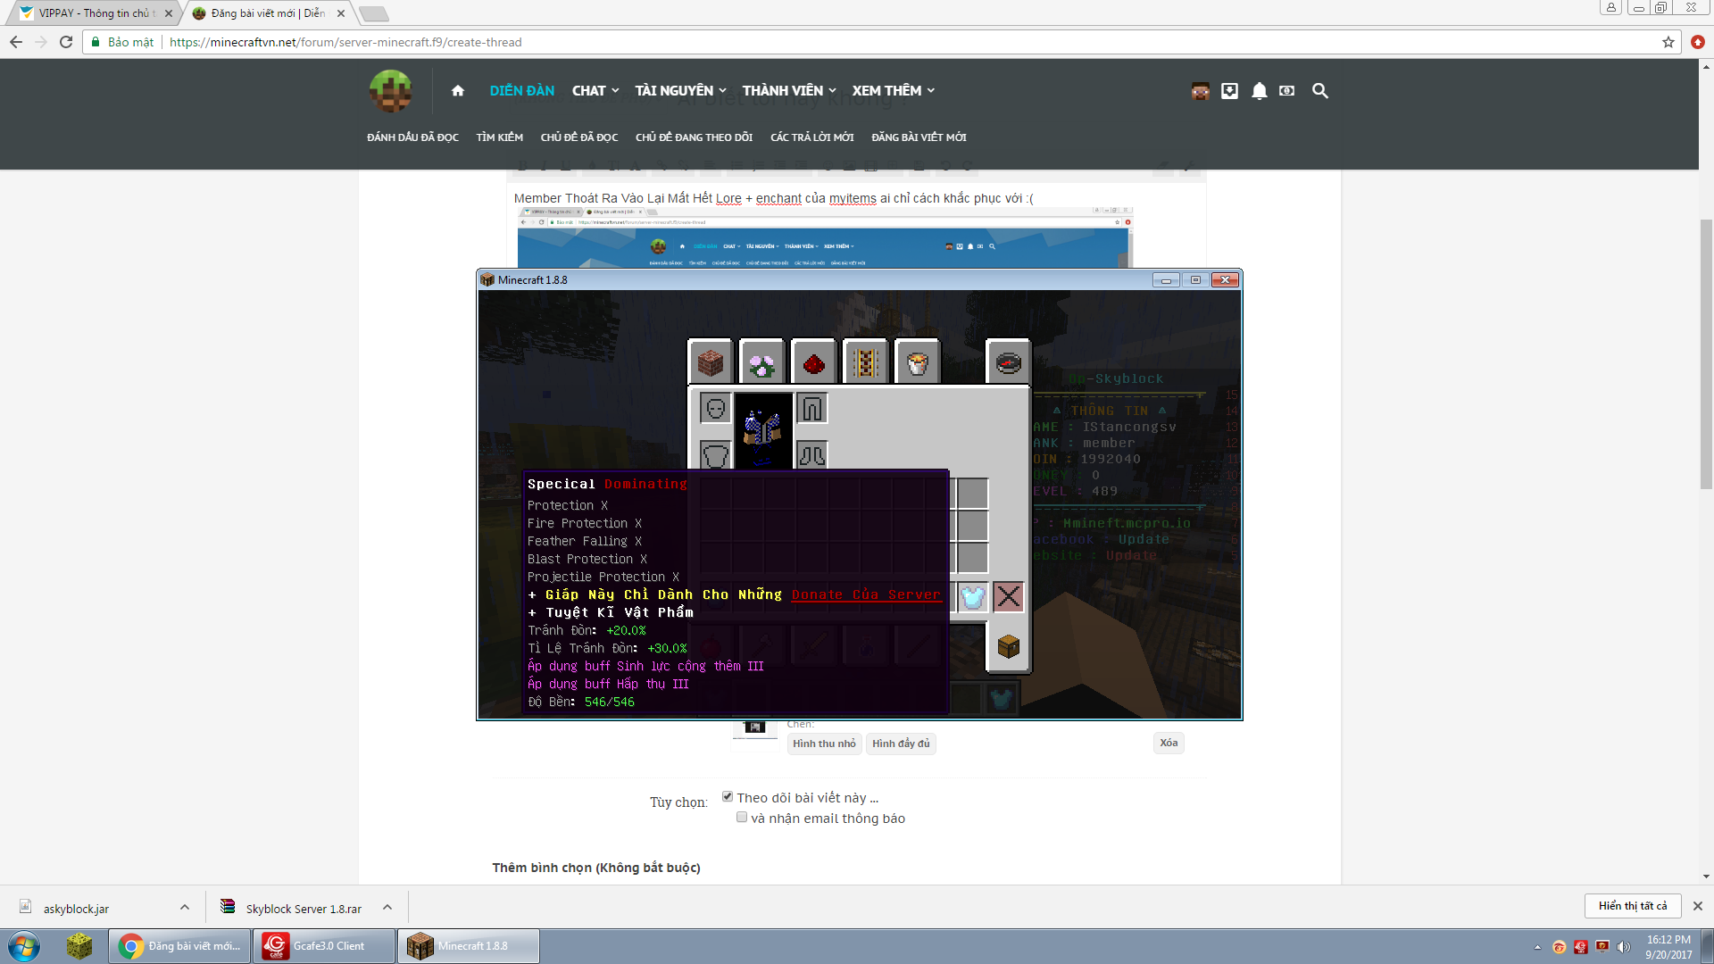Image resolution: width=1714 pixels, height=964 pixels.
Task: Open the Transportation rail tab
Action: (865, 361)
